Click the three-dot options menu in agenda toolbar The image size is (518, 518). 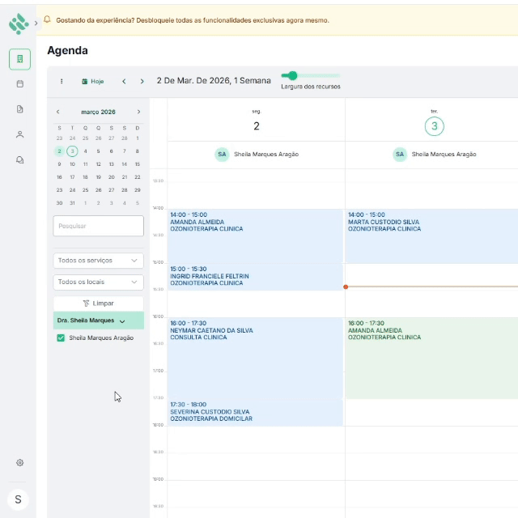[x=62, y=81]
